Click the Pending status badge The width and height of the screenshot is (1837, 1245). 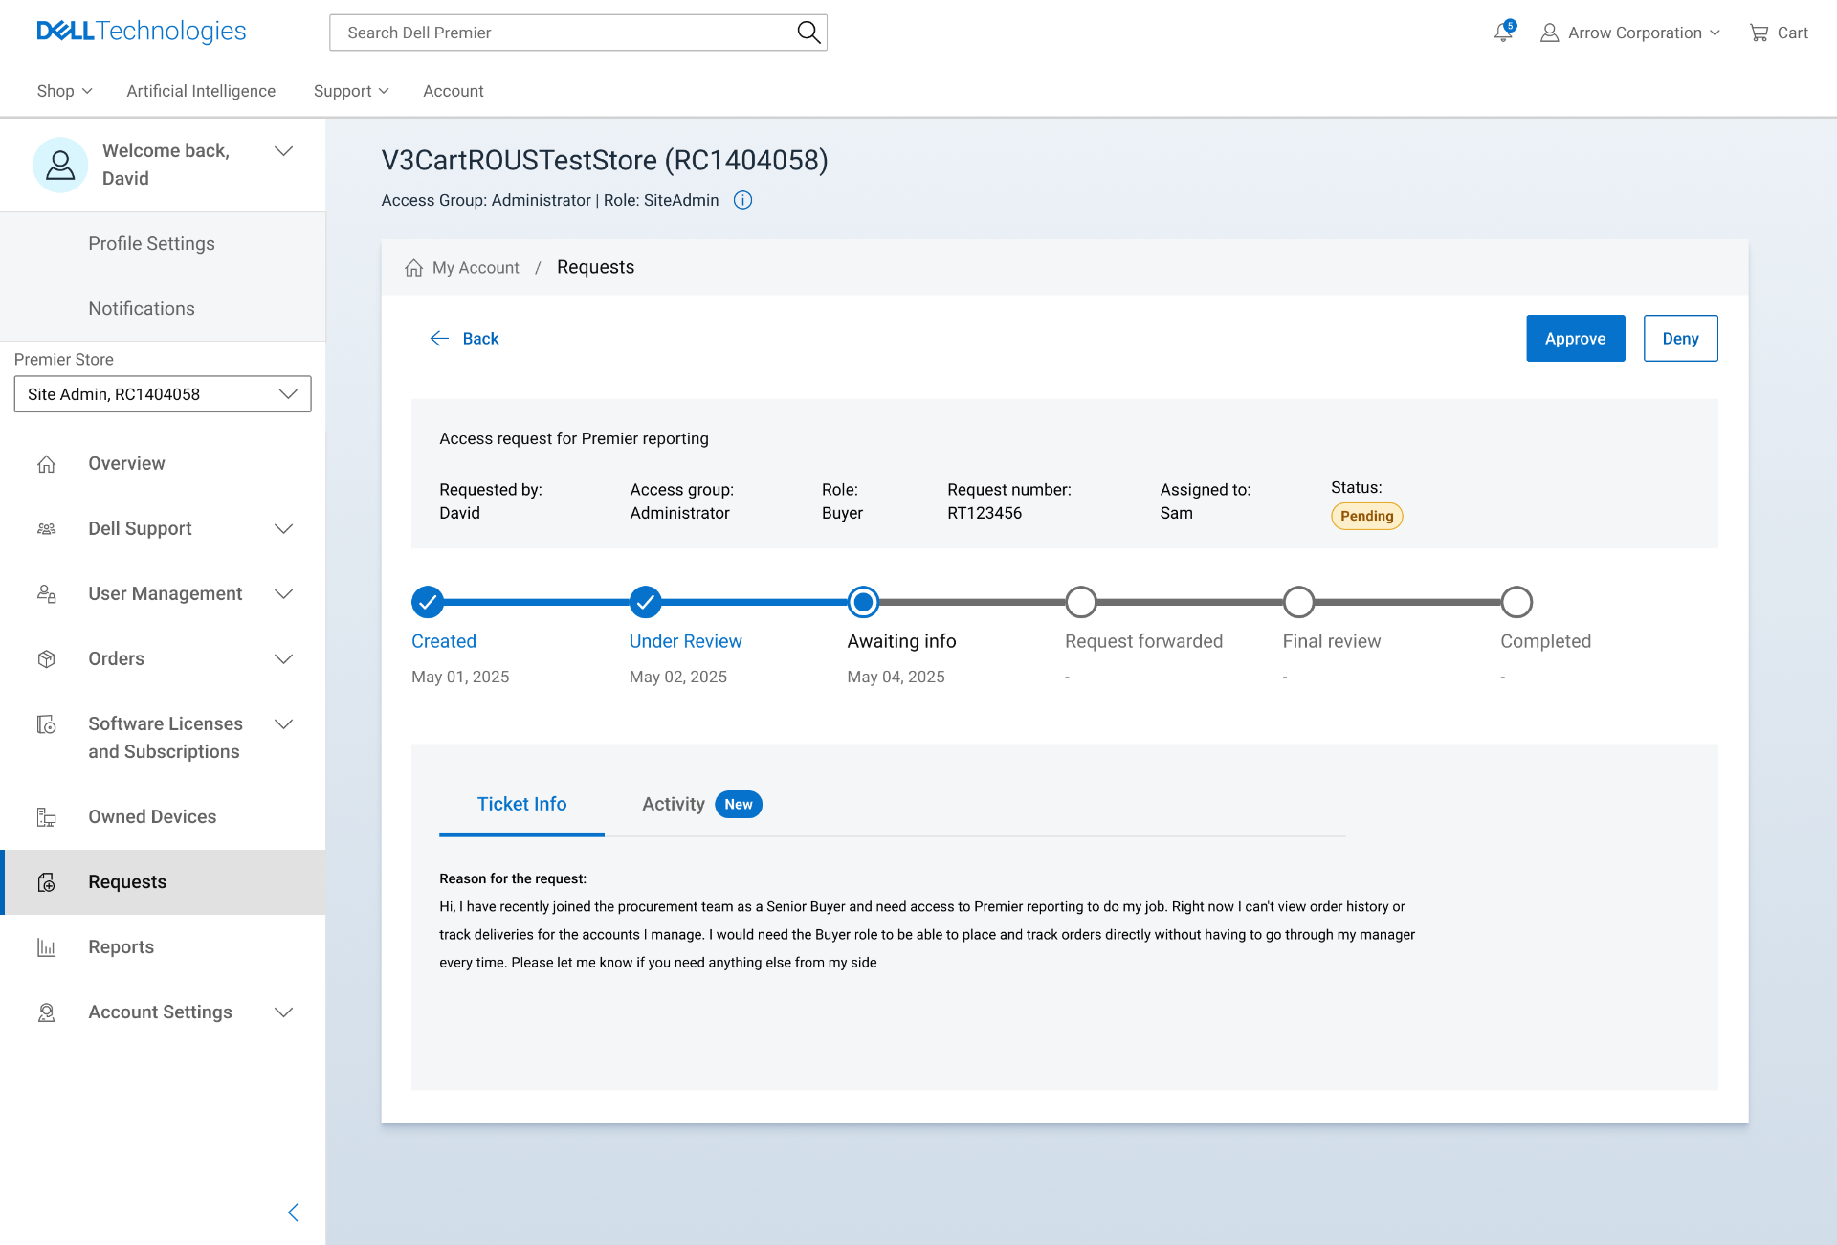point(1366,517)
